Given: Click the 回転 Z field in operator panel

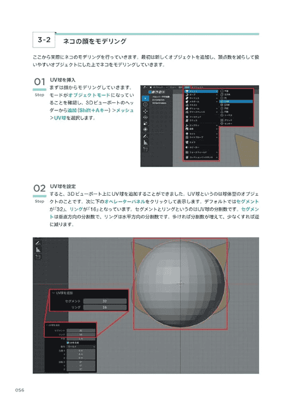Looking at the screenshot, I should (81, 369).
